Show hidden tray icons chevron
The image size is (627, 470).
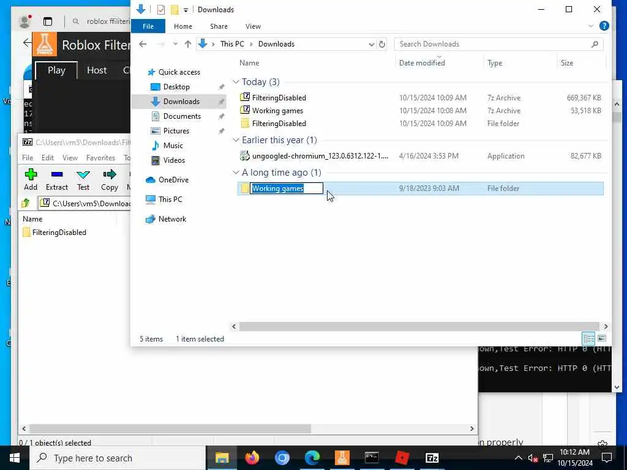point(518,458)
